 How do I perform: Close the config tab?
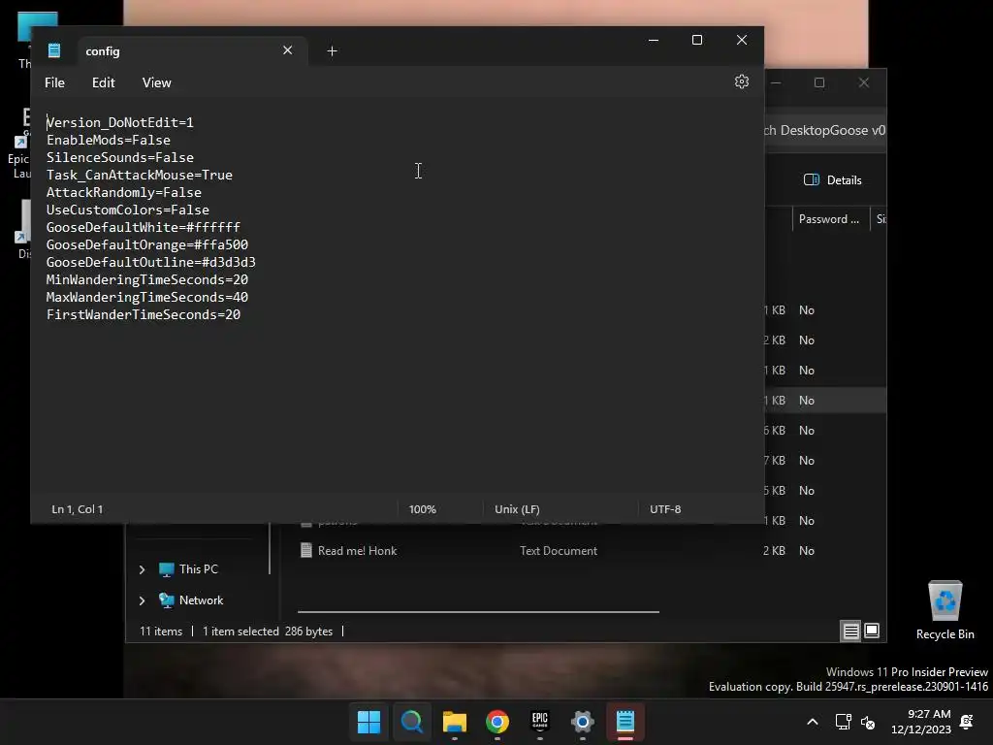tap(287, 50)
